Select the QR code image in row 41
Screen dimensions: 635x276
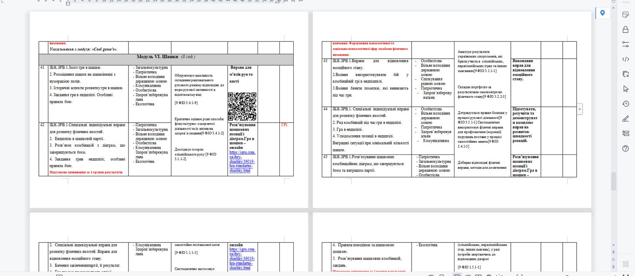pos(242,107)
